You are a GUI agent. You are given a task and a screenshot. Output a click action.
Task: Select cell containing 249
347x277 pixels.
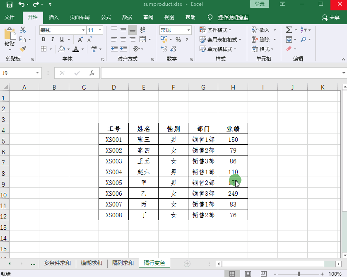click(x=233, y=194)
